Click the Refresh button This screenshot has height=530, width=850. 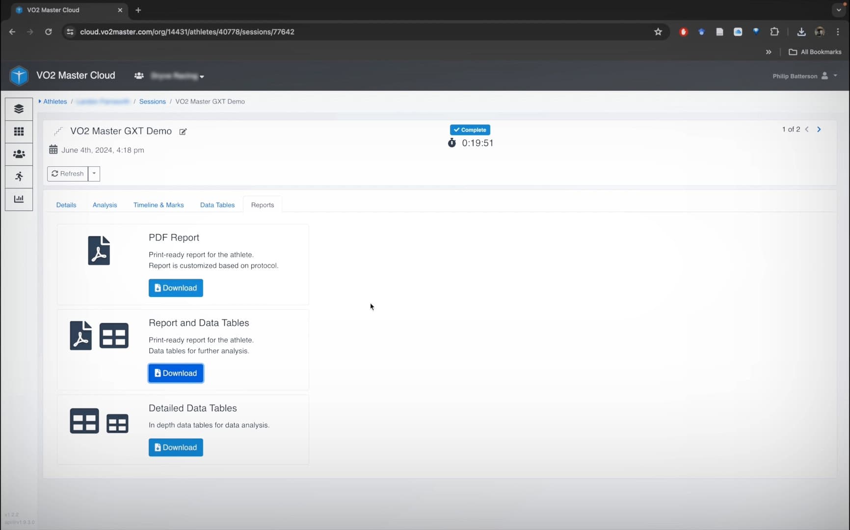point(68,174)
